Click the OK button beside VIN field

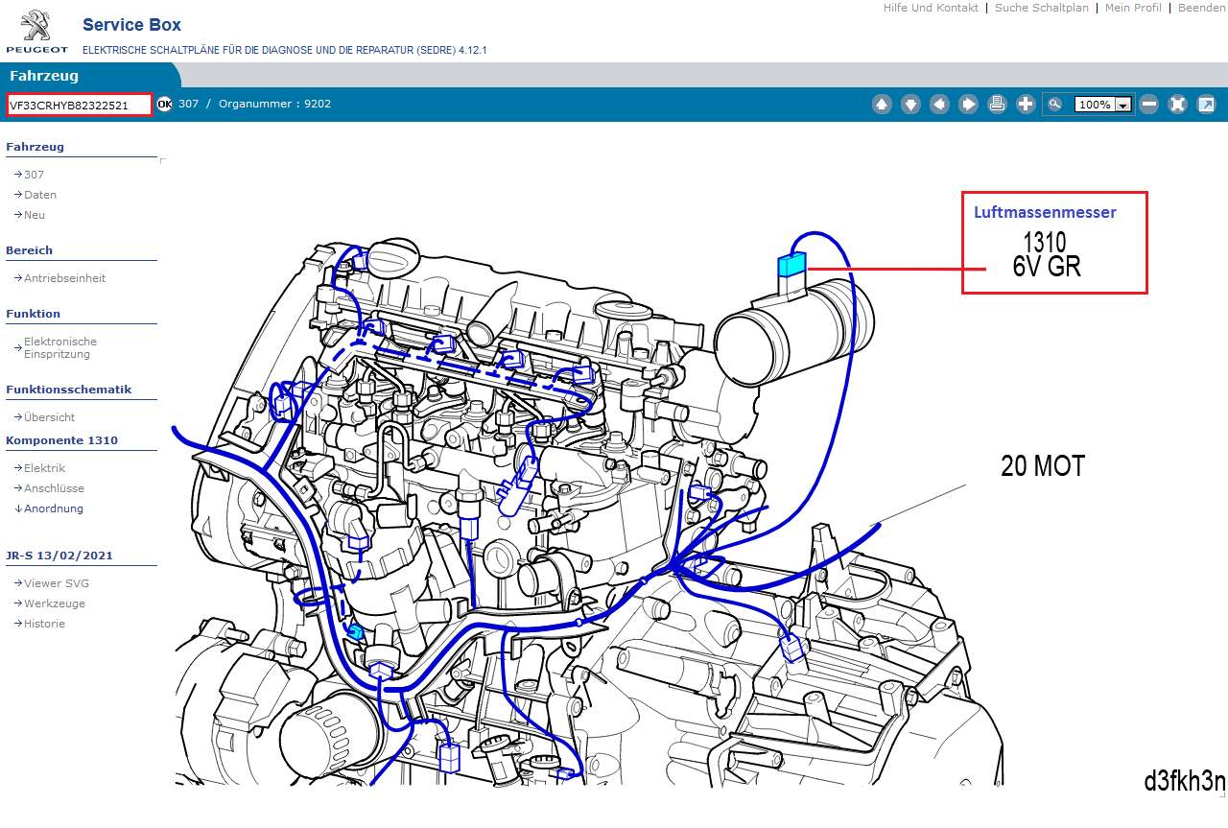click(x=164, y=104)
